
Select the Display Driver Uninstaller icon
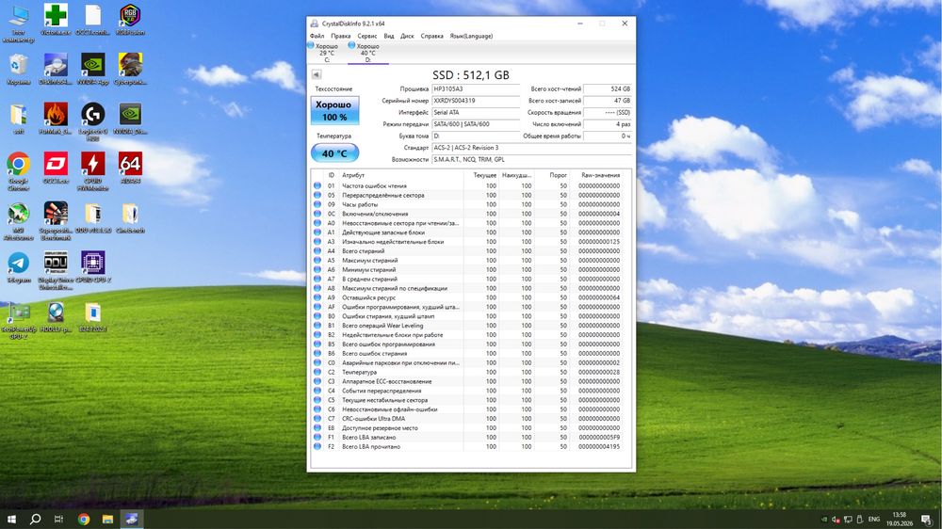[56, 271]
